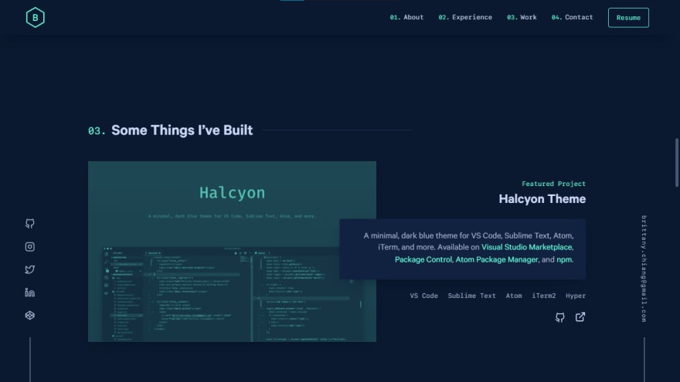This screenshot has height=382, width=680.
Task: Follow the Atom Package Manager link
Action: (x=497, y=259)
